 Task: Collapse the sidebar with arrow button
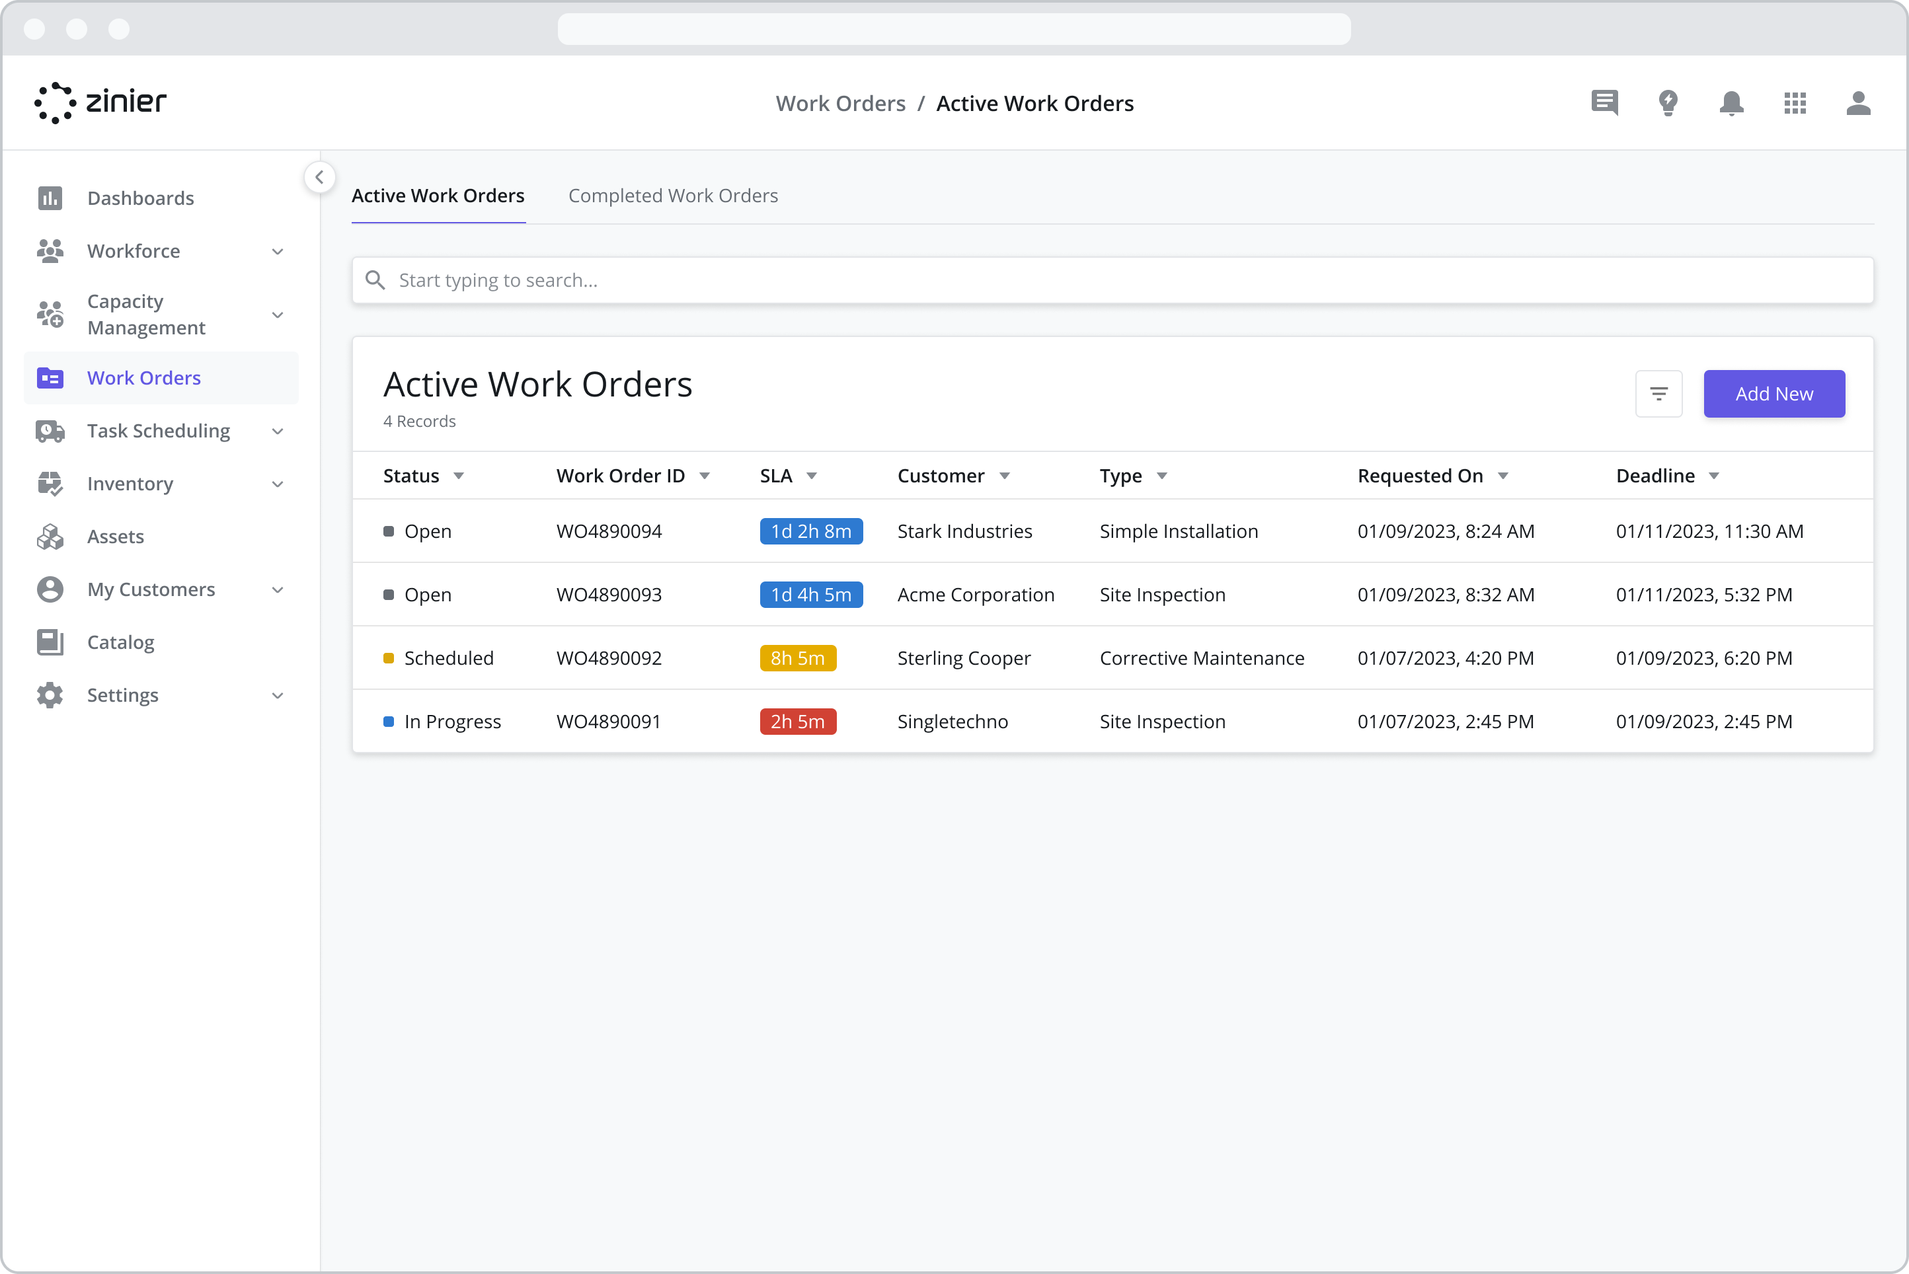tap(319, 177)
